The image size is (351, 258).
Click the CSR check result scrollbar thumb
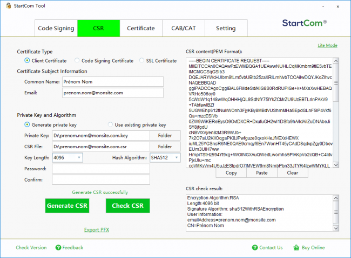pos(336,212)
